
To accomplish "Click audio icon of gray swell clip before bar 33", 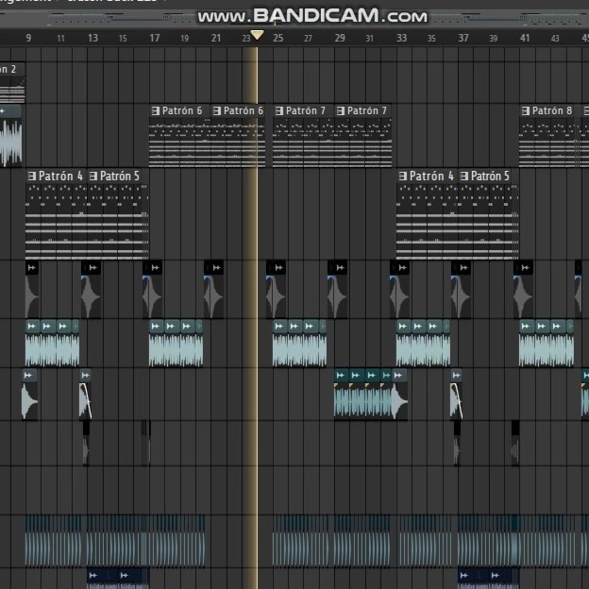I will (403, 268).
